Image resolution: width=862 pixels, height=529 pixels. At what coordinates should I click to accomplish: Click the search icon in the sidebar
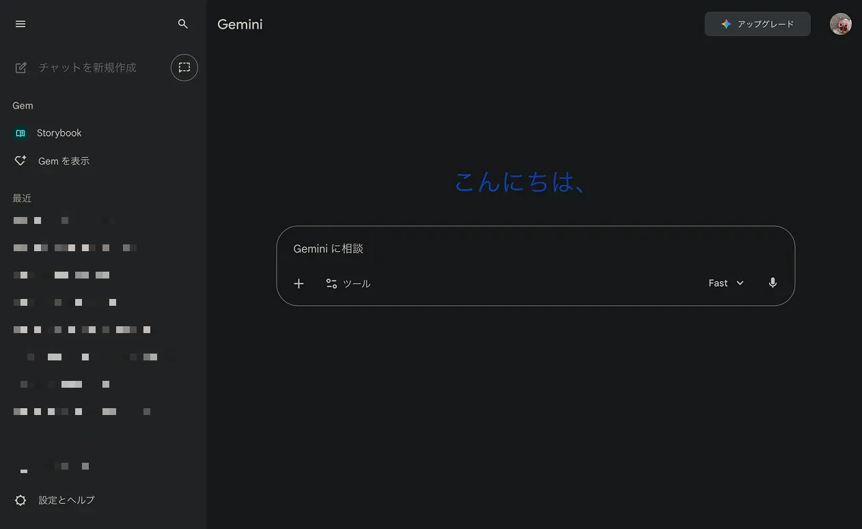pos(182,23)
